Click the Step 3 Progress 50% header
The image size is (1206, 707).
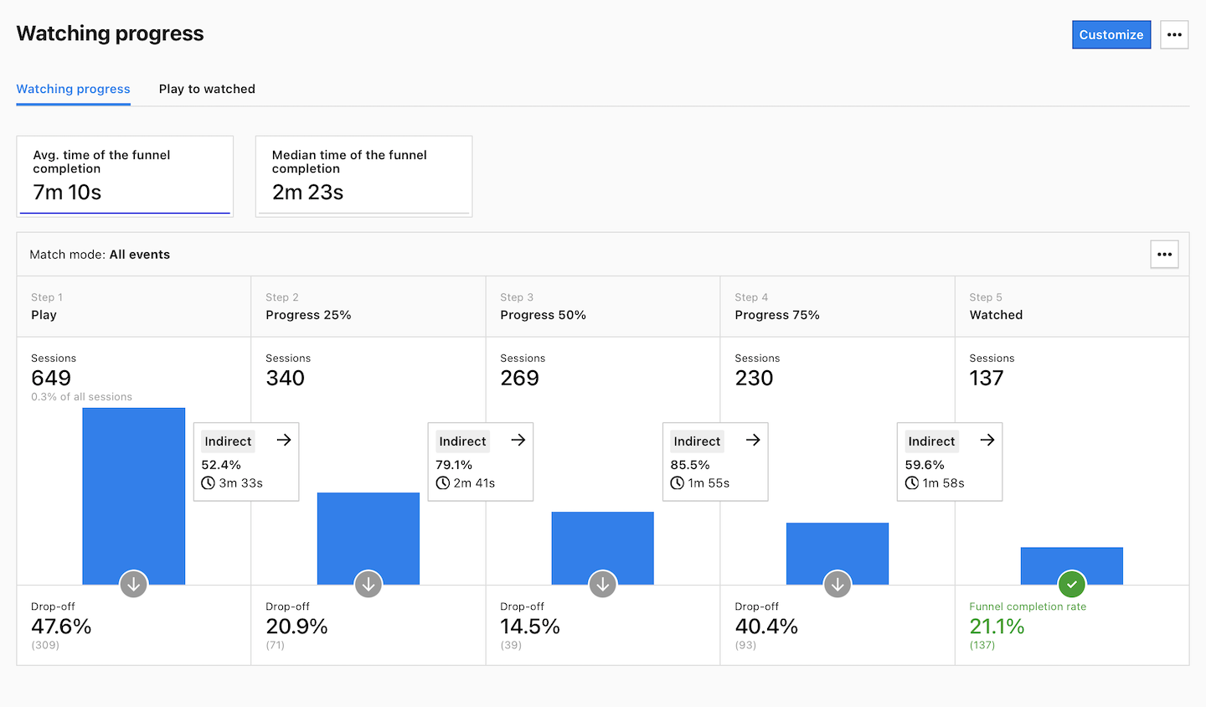pyautogui.click(x=603, y=307)
